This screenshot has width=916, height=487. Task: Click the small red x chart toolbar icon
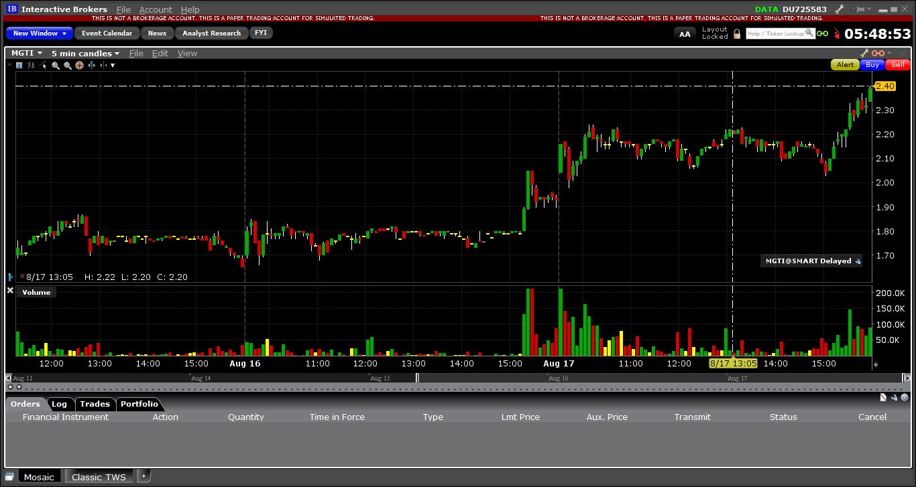[x=9, y=65]
